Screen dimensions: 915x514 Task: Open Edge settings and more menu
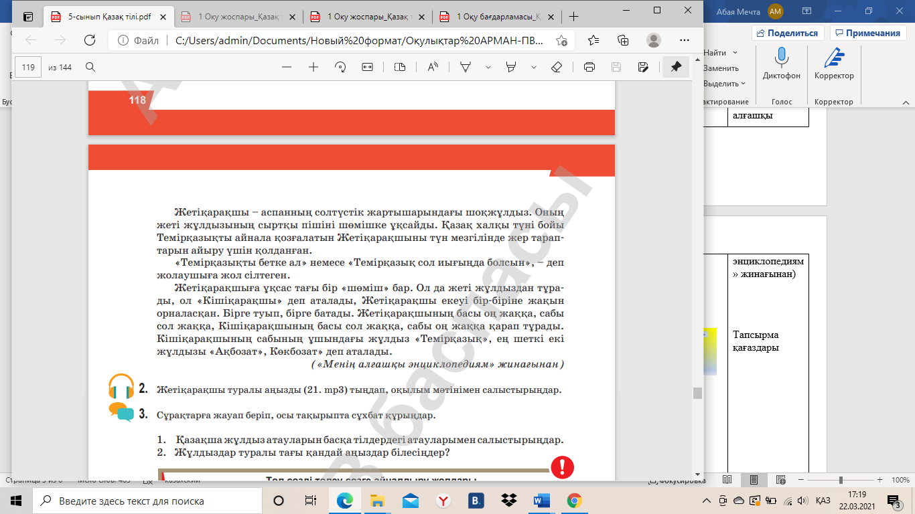pos(684,40)
